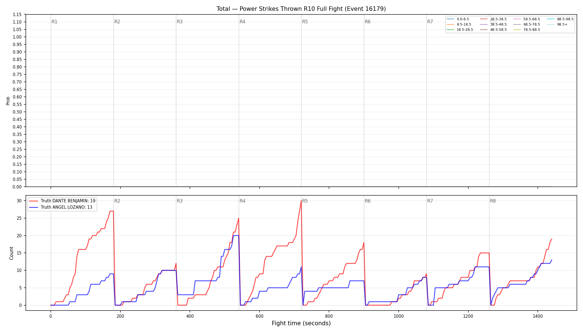Click the red line swatch for DANTE BENJAMIN
Screen dimensions: 583x333
point(34,201)
